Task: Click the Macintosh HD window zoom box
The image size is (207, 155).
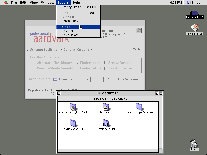Action: [x=157, y=93]
